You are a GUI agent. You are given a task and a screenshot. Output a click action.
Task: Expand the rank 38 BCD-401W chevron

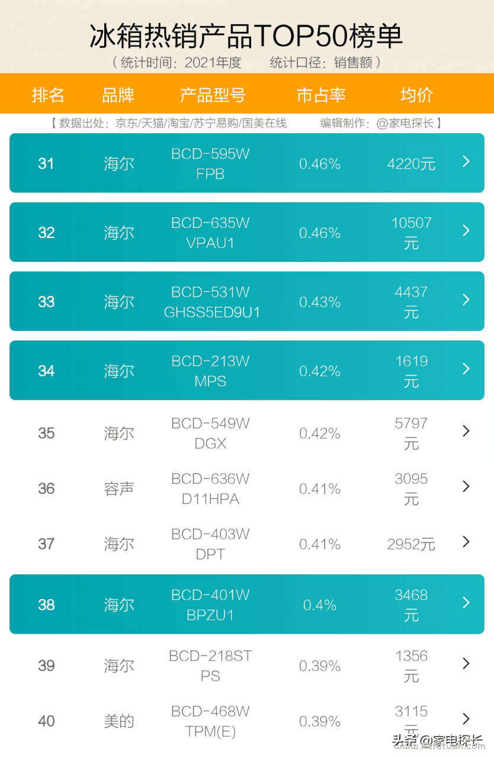coord(466,603)
